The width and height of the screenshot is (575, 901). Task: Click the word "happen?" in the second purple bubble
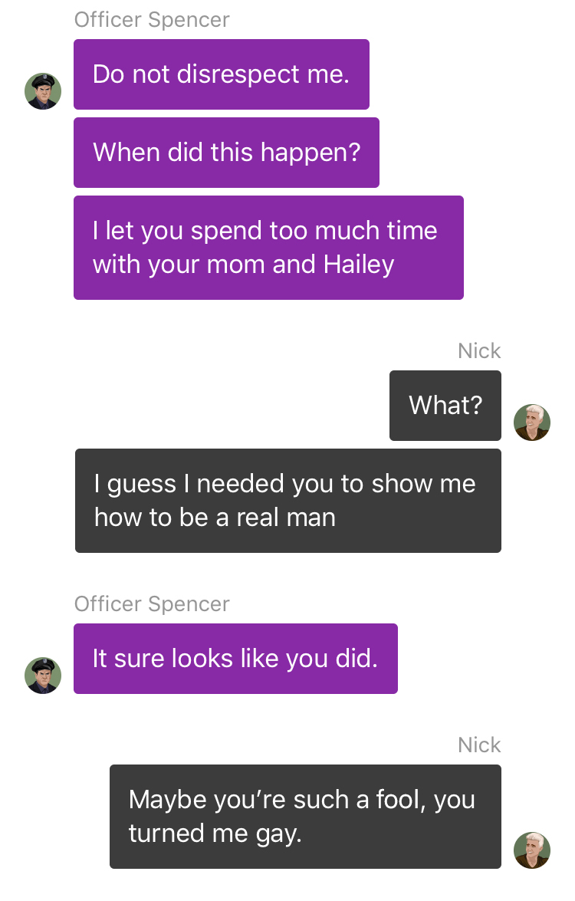click(x=310, y=153)
